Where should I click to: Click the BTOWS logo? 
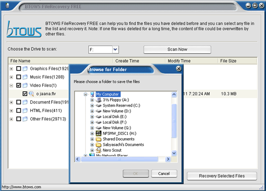click(x=24, y=29)
